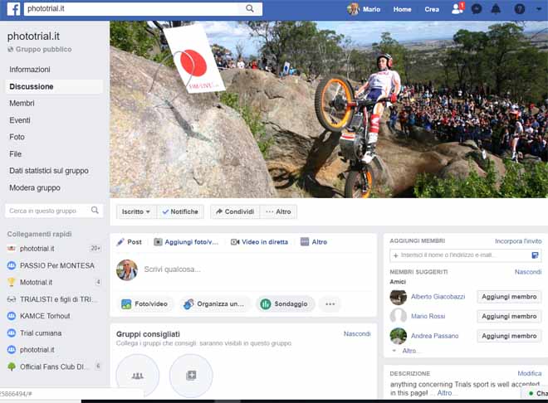Click the blue note icon in member input field
548x403 pixels.
[535, 255]
